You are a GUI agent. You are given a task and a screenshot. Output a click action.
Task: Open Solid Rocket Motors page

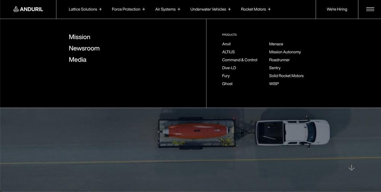point(286,76)
